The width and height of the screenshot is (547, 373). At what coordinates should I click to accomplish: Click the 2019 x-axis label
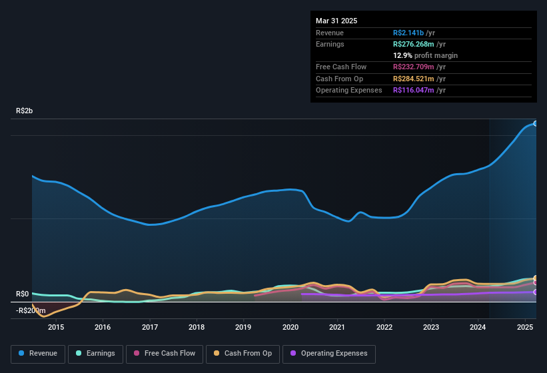point(243,327)
